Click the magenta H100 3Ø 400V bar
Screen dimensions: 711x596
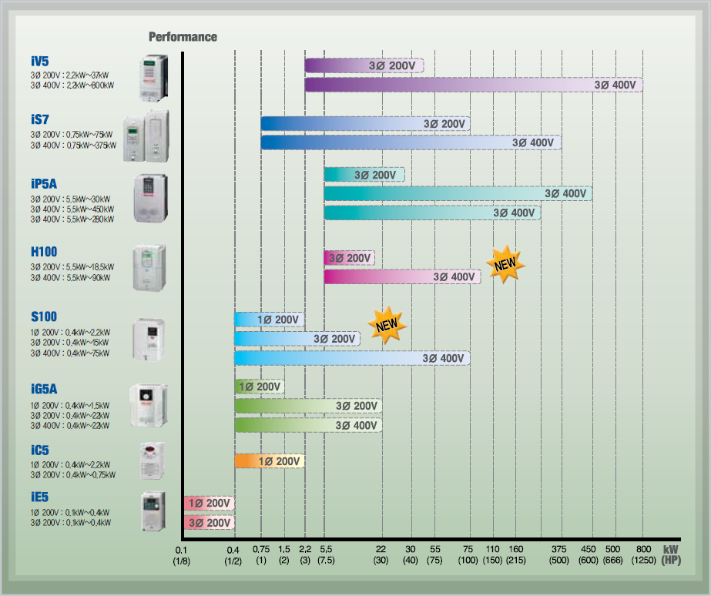[x=401, y=276]
